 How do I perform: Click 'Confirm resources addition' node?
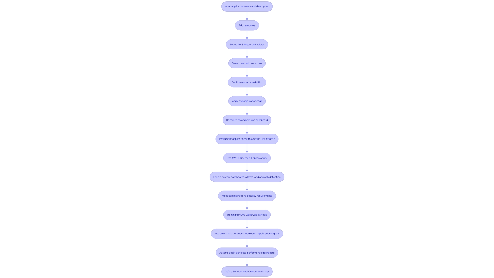click(x=247, y=82)
